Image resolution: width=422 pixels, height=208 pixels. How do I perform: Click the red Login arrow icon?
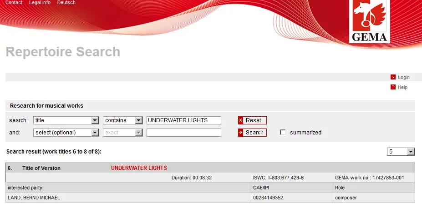point(393,77)
